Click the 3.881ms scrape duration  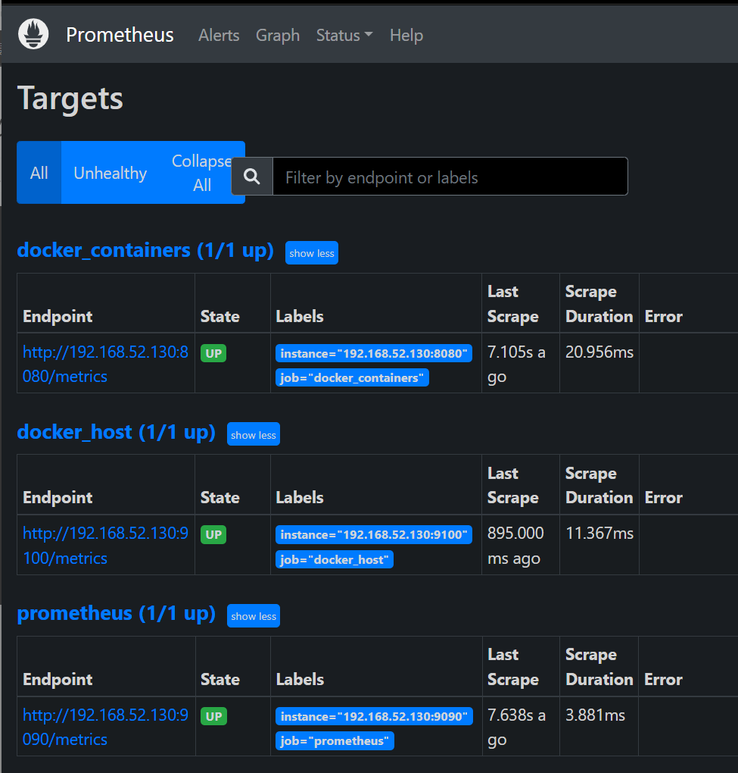pyautogui.click(x=595, y=715)
